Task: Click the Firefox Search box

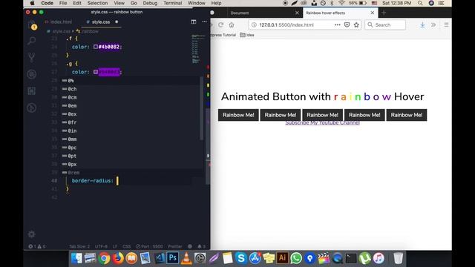Action: pyautogui.click(x=385, y=24)
